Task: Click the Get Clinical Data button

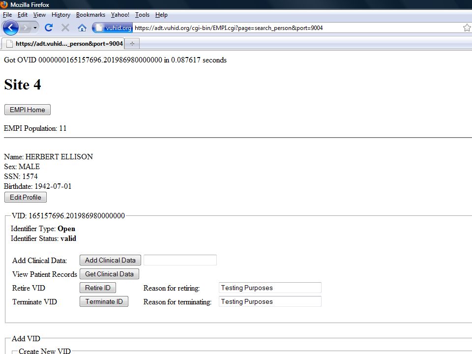Action: click(109, 274)
